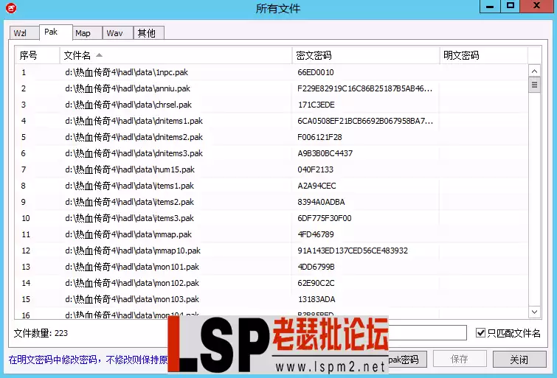This screenshot has width=557, height=378.
Task: Click the vertical scrollbar thumb
Action: (534, 85)
